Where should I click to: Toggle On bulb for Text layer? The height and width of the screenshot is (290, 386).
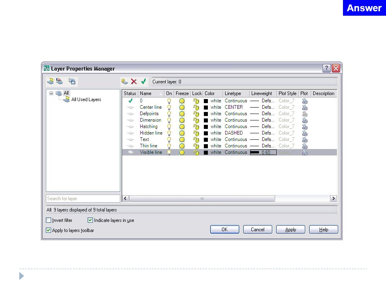click(169, 140)
